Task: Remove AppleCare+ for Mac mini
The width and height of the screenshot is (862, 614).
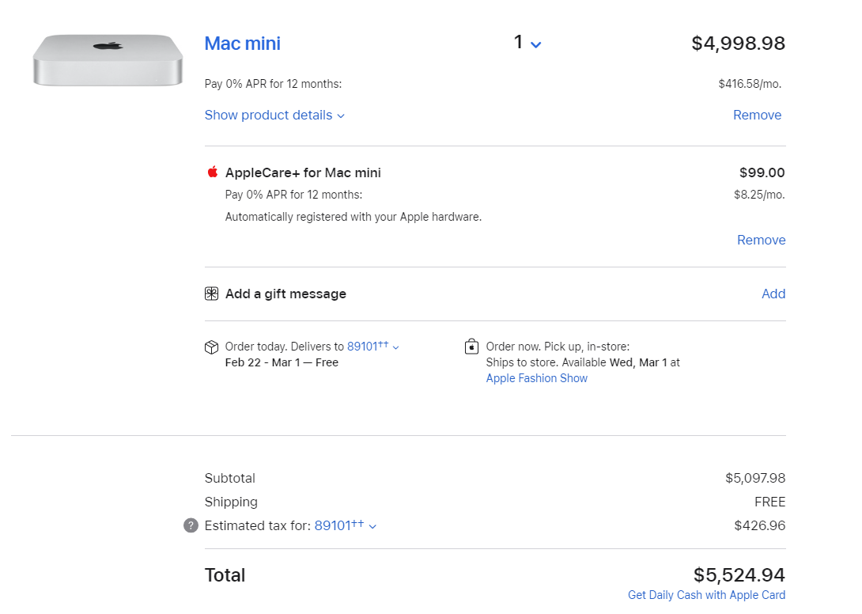Action: pos(761,241)
